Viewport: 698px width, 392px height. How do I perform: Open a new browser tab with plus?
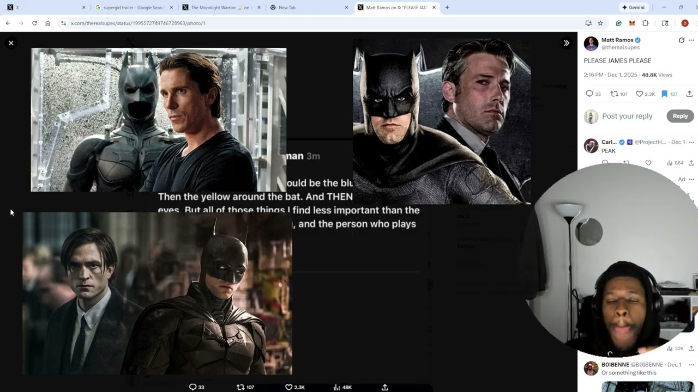click(x=447, y=8)
